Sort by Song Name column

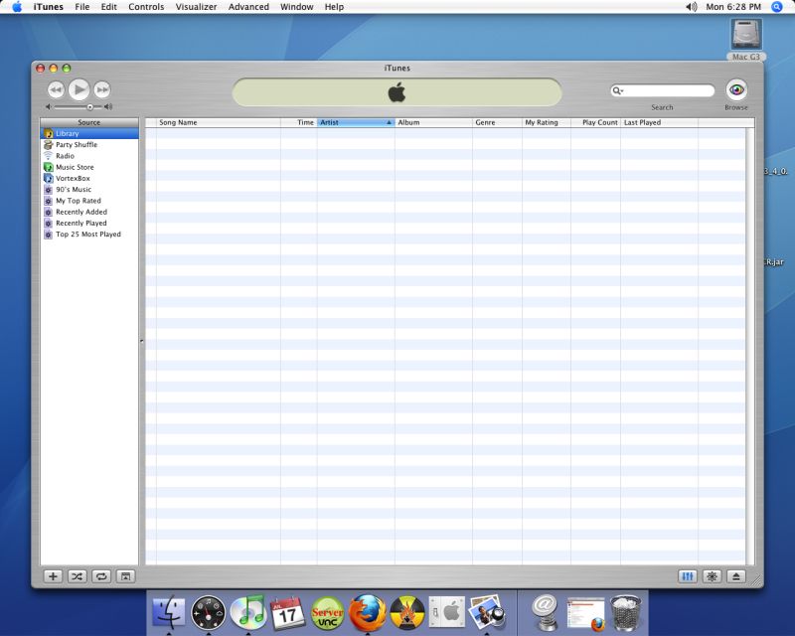pos(218,122)
